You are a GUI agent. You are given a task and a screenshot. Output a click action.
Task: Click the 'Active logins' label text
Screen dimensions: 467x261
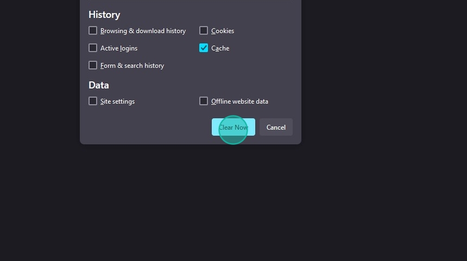click(x=119, y=48)
